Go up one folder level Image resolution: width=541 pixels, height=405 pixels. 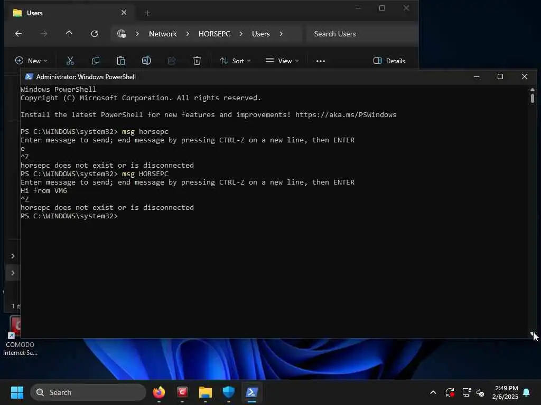tap(69, 34)
